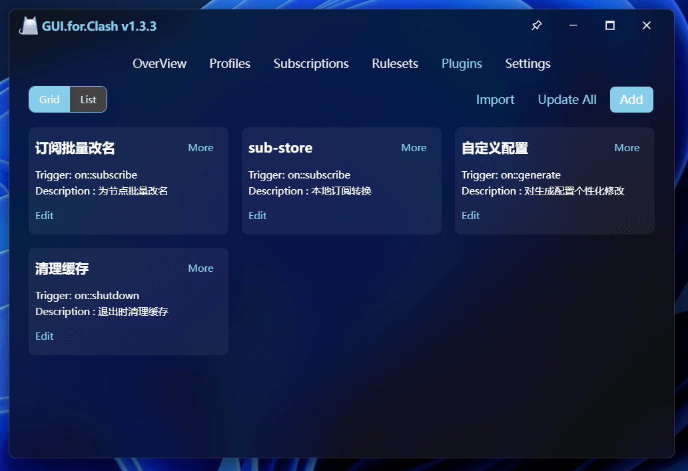The height and width of the screenshot is (471, 688).
Task: Open More menu for 订阅批量改名 plugin
Action: (x=200, y=148)
